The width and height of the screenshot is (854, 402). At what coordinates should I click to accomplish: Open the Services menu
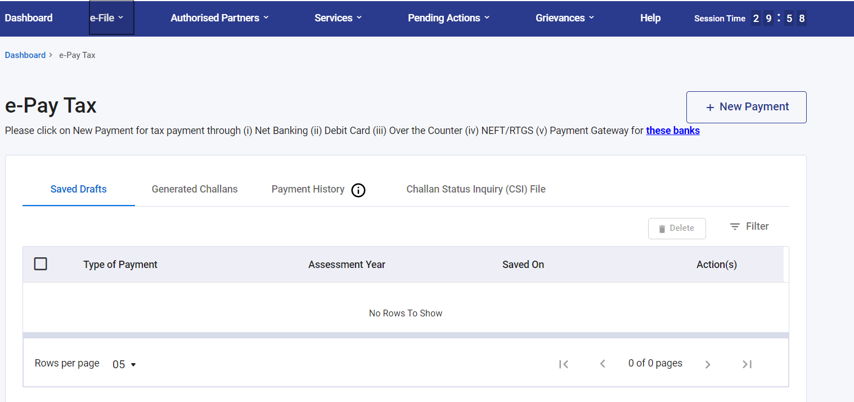coord(338,18)
